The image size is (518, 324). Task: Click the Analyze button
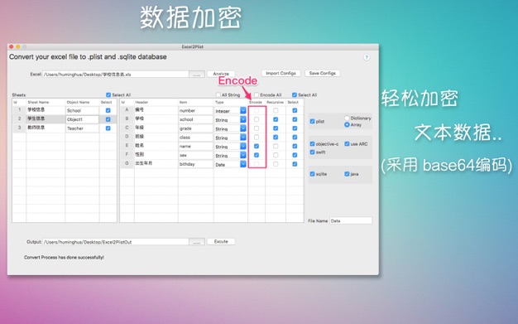pos(221,74)
